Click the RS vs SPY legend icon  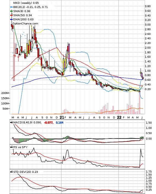(11, 147)
